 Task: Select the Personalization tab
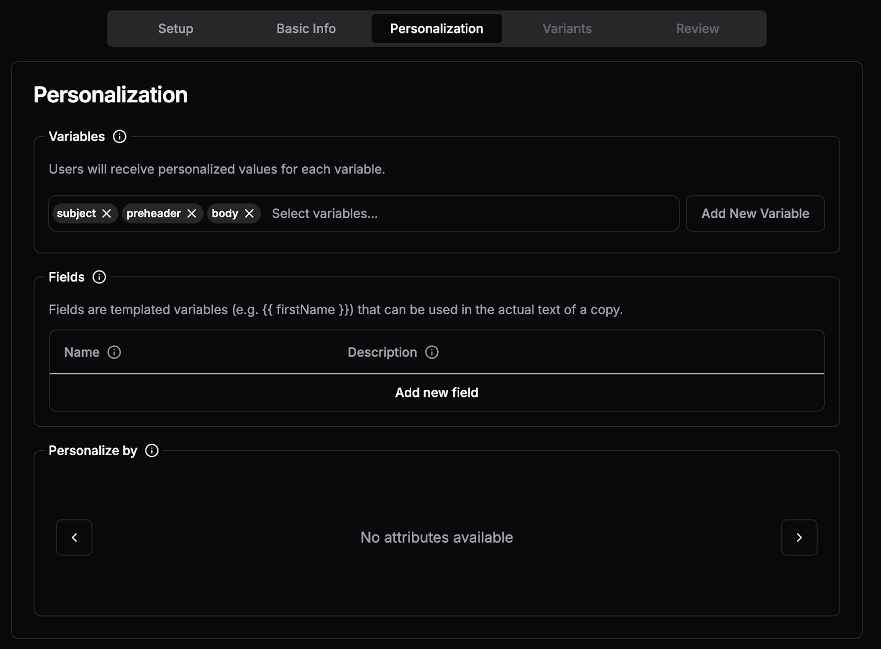click(x=437, y=29)
